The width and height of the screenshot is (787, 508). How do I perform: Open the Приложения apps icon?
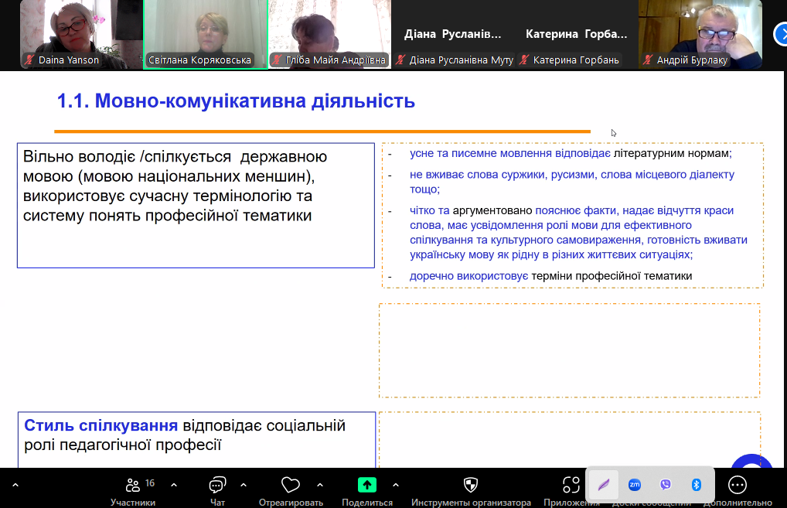coord(571,486)
